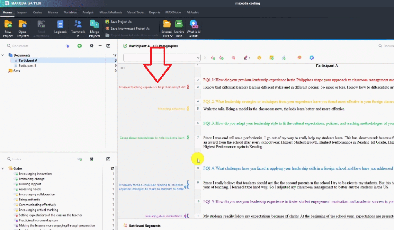Undock the Codes panel window

[x=108, y=159]
